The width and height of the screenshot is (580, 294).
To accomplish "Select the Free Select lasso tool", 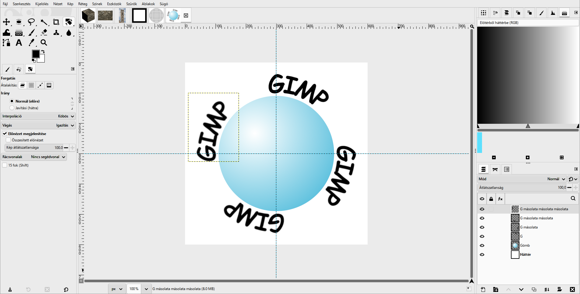I will coord(31,22).
